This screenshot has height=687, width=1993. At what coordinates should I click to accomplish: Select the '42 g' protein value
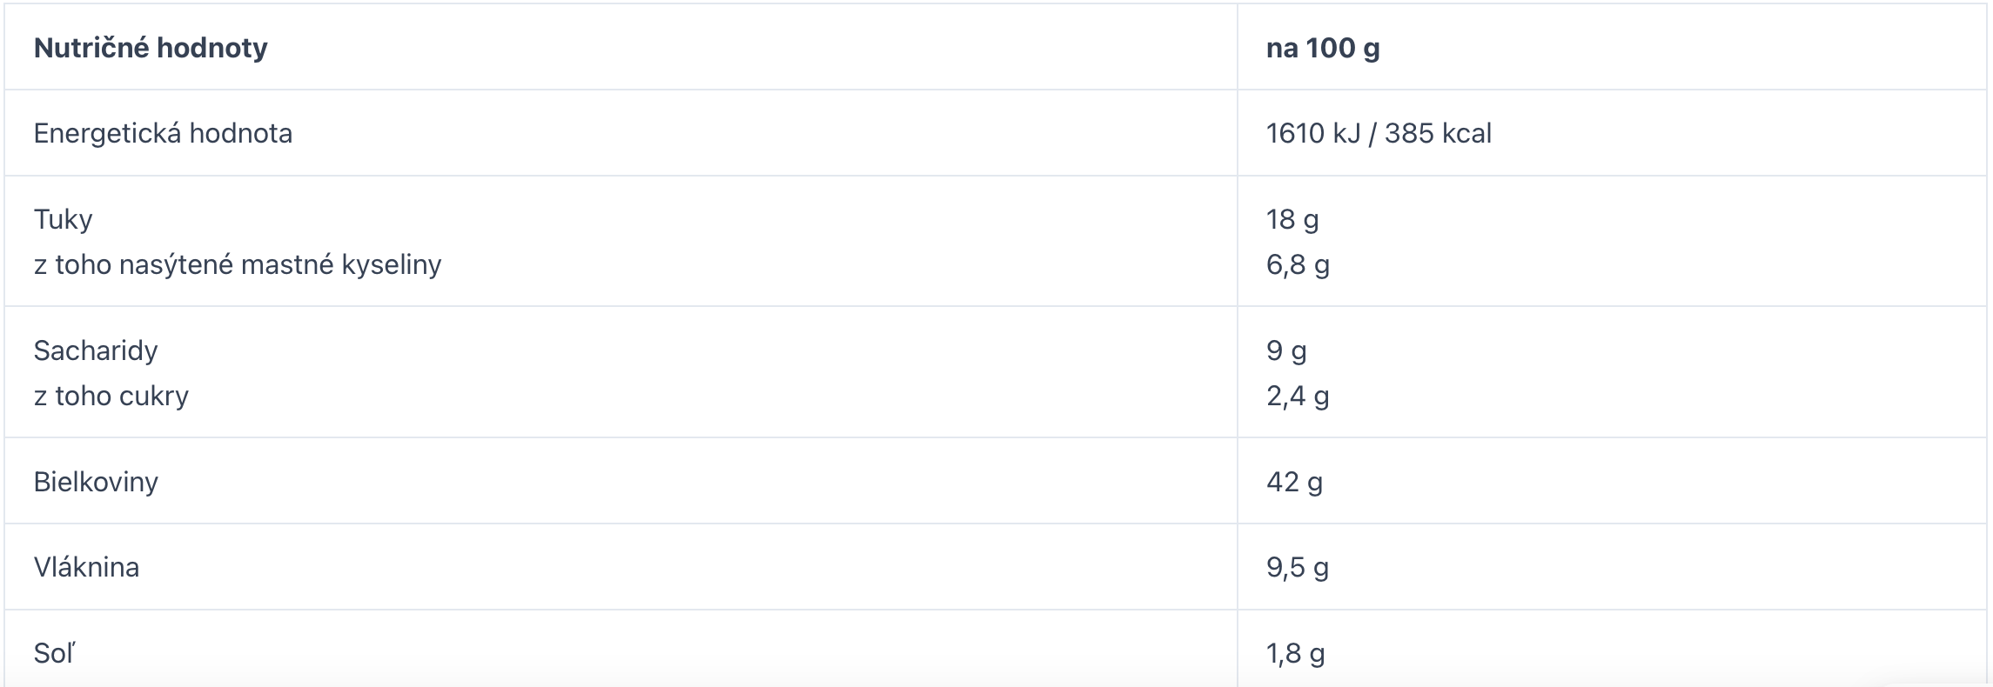[x=1294, y=482]
